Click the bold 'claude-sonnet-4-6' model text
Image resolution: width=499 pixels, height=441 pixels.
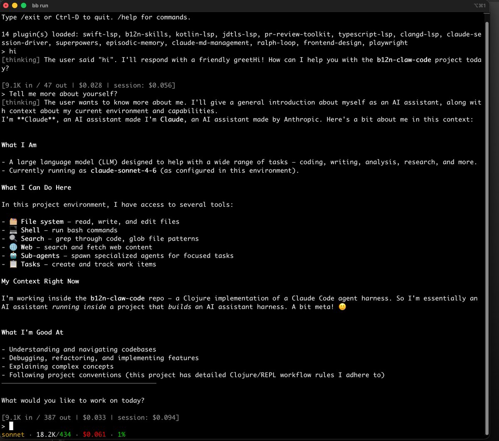tap(124, 171)
